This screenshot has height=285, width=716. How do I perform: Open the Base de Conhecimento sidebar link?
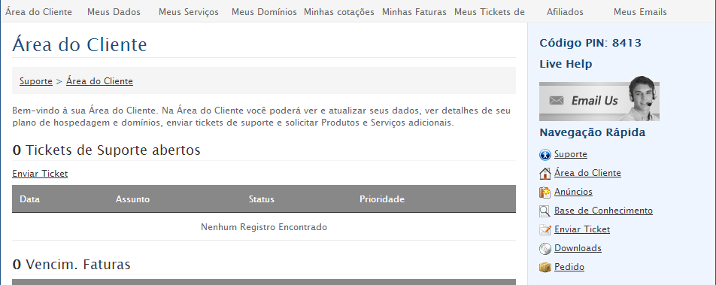pos(603,211)
